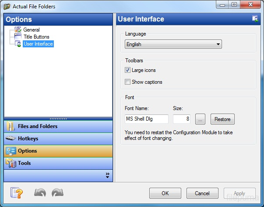Click the Files and Folders section icon
The width and height of the screenshot is (264, 207).
(x=11, y=126)
